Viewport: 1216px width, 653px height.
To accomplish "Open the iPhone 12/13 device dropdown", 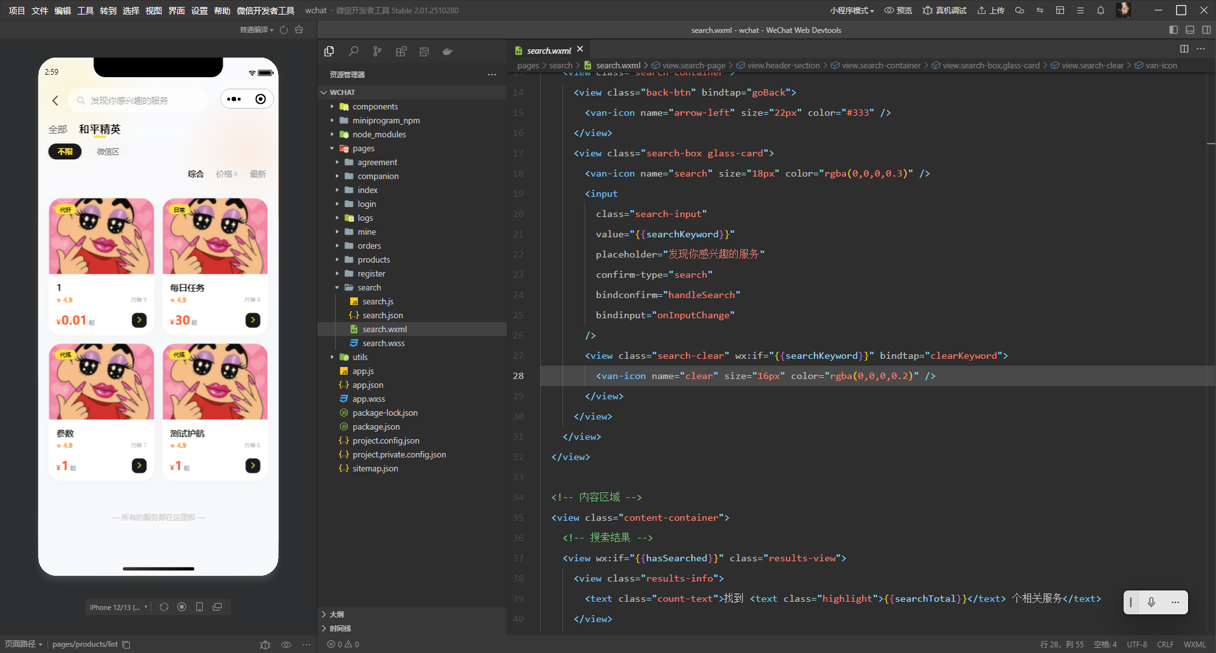I will click(x=118, y=607).
